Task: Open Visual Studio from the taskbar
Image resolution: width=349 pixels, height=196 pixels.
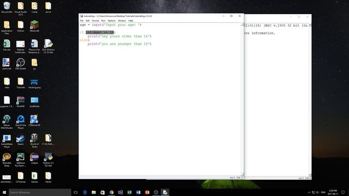Action: pyautogui.click(x=121, y=192)
